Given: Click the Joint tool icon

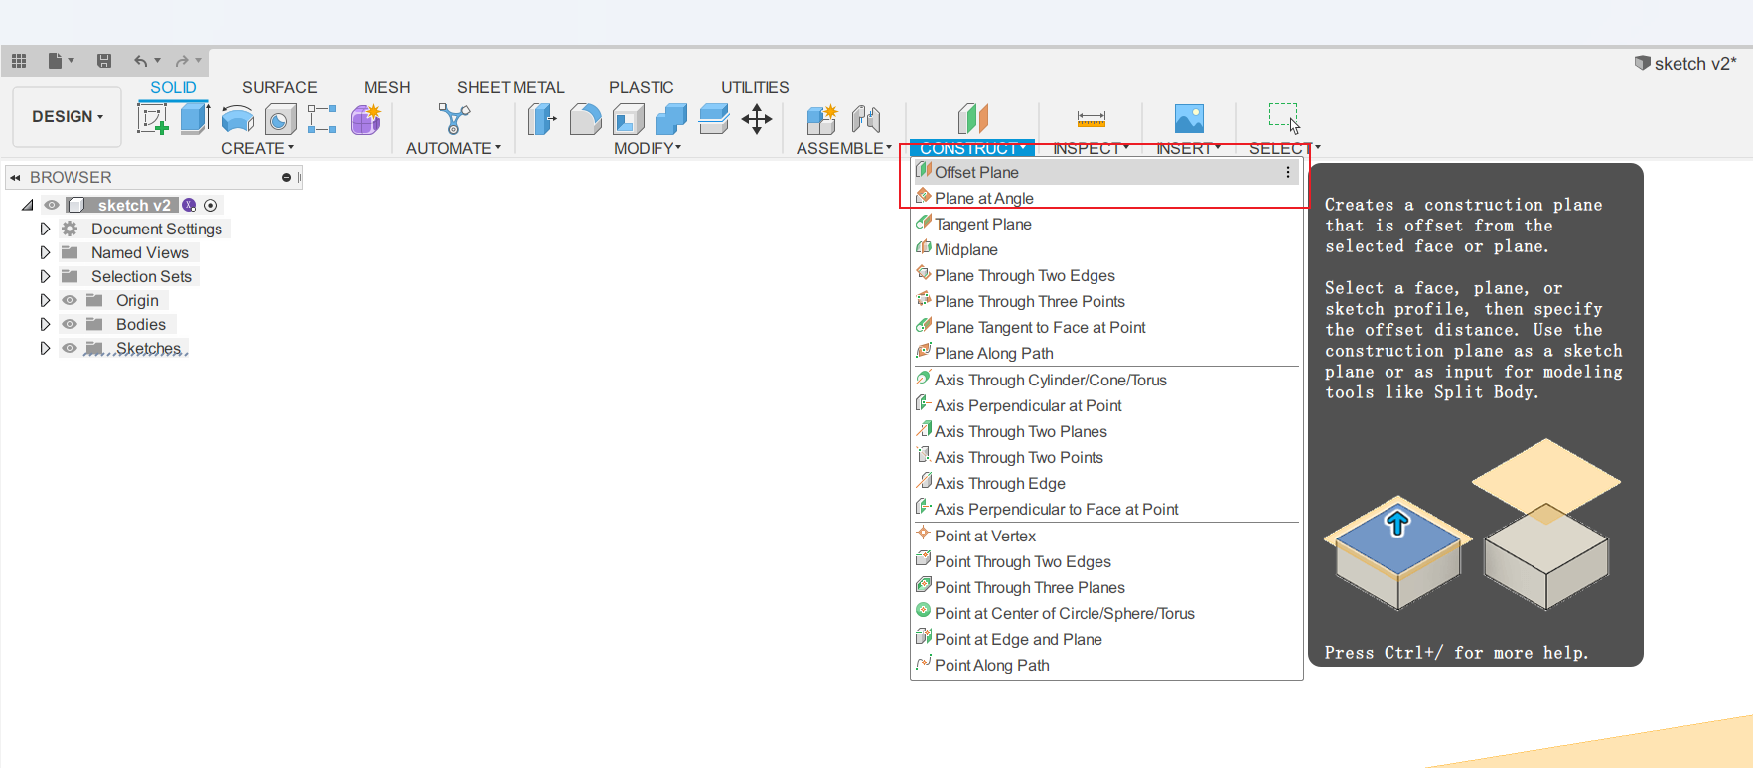Looking at the screenshot, I should tap(866, 119).
